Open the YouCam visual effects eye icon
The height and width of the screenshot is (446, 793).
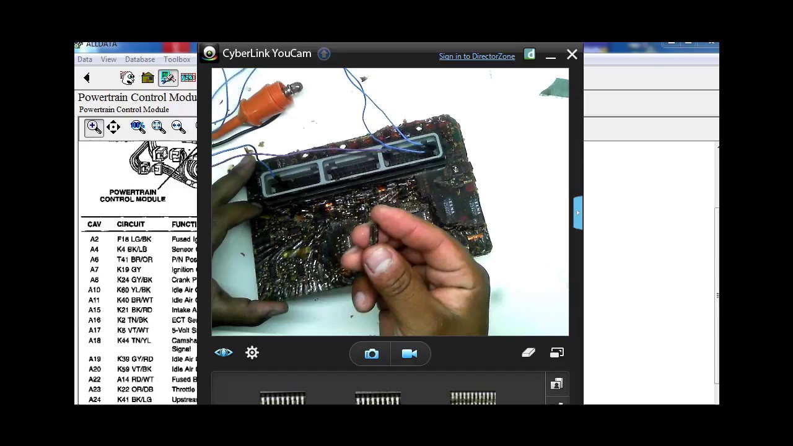224,352
